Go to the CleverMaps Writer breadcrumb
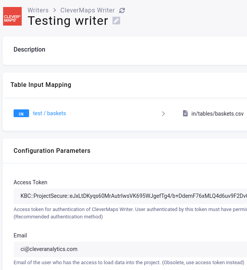The height and width of the screenshot is (270, 247). [x=87, y=10]
